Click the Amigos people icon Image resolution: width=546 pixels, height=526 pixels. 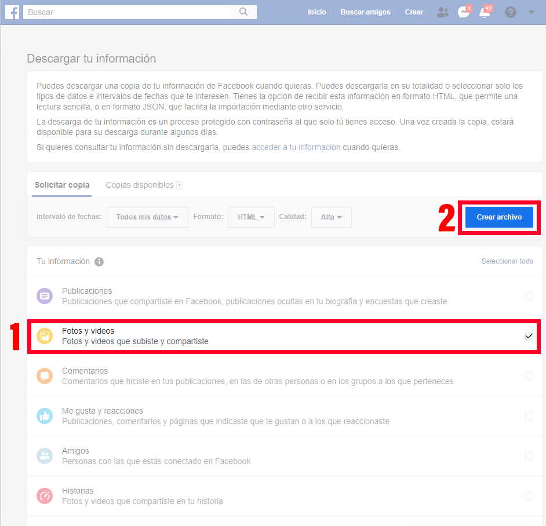[45, 456]
